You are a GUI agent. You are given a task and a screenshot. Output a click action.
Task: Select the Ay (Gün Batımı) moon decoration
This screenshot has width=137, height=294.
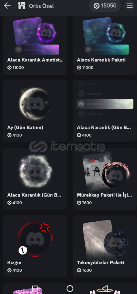pos(35,111)
